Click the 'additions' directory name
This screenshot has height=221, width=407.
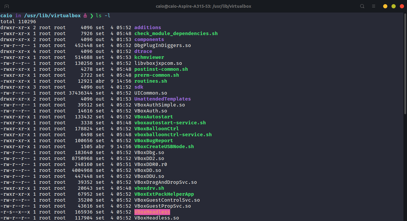148,27
